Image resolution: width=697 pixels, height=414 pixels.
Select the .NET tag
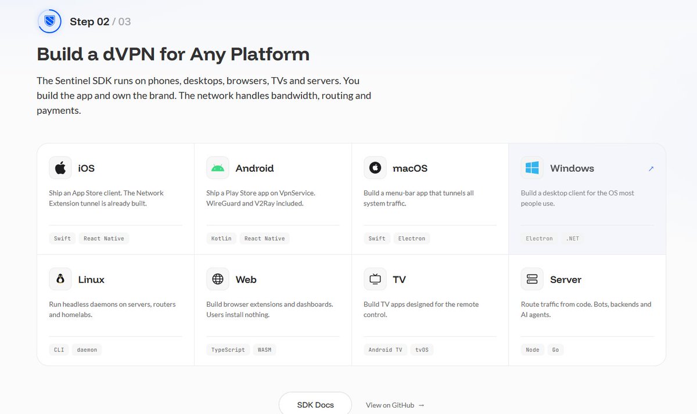coord(573,239)
